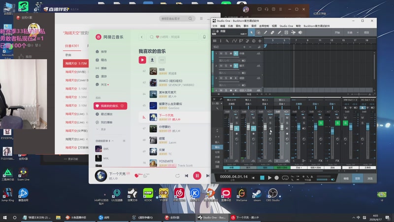The width and height of the screenshot is (394, 222).
Task: Open the second menu in Studio One menu bar
Action: pos(223,26)
